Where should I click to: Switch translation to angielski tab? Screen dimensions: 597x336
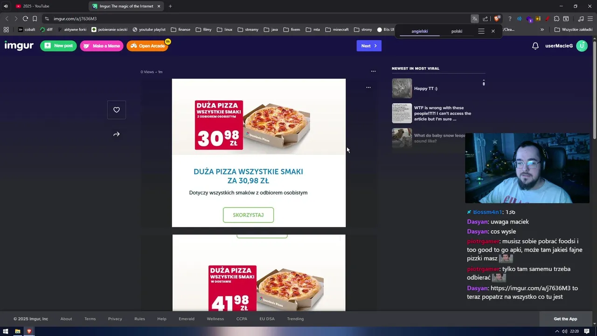click(x=419, y=31)
